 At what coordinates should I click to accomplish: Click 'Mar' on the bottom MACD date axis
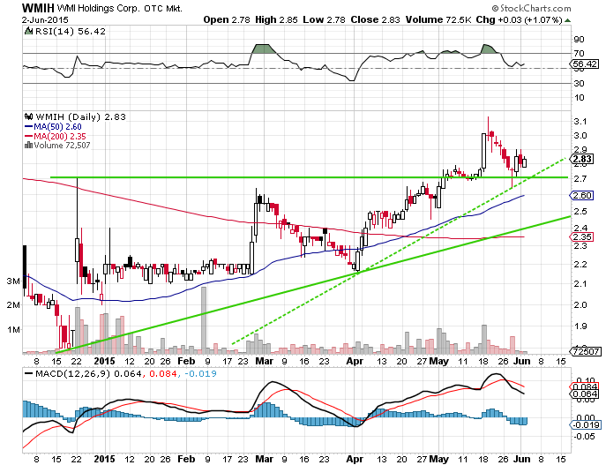(264, 459)
